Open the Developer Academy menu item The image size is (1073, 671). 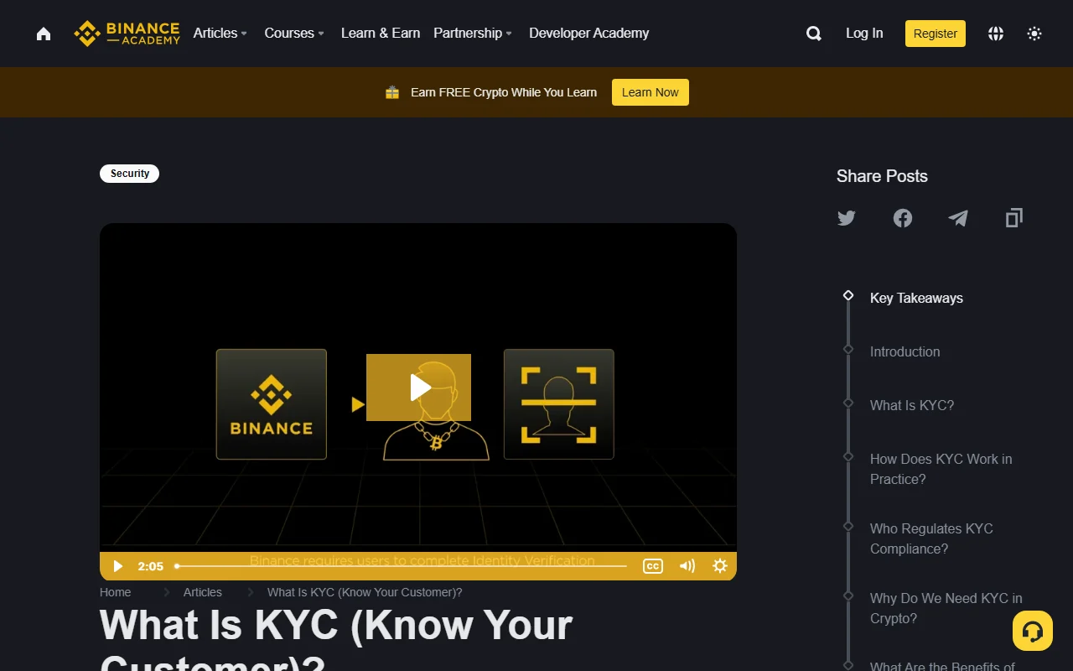click(589, 34)
